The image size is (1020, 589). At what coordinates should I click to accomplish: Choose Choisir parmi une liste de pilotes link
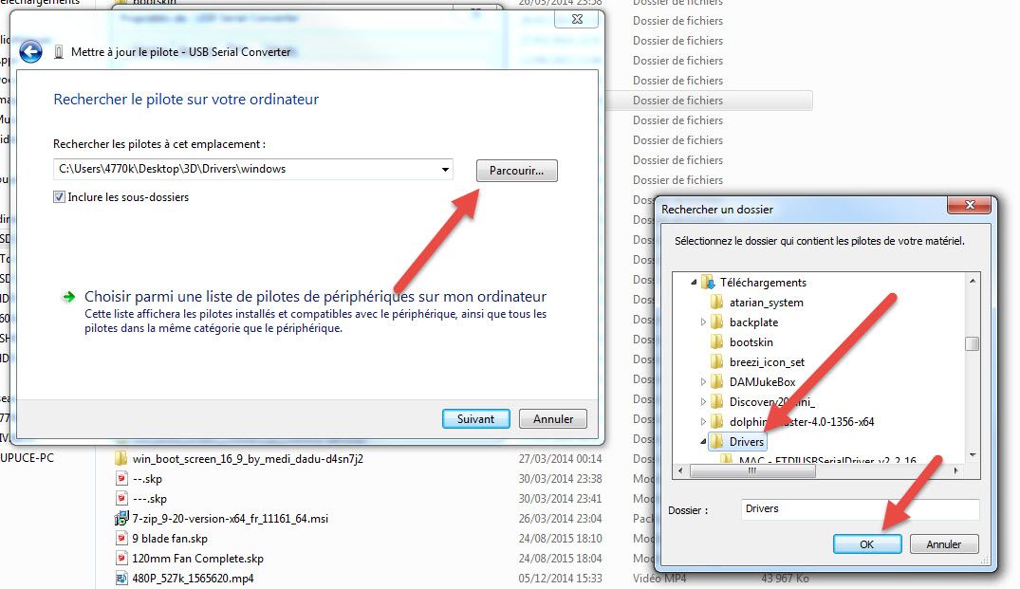coord(315,297)
